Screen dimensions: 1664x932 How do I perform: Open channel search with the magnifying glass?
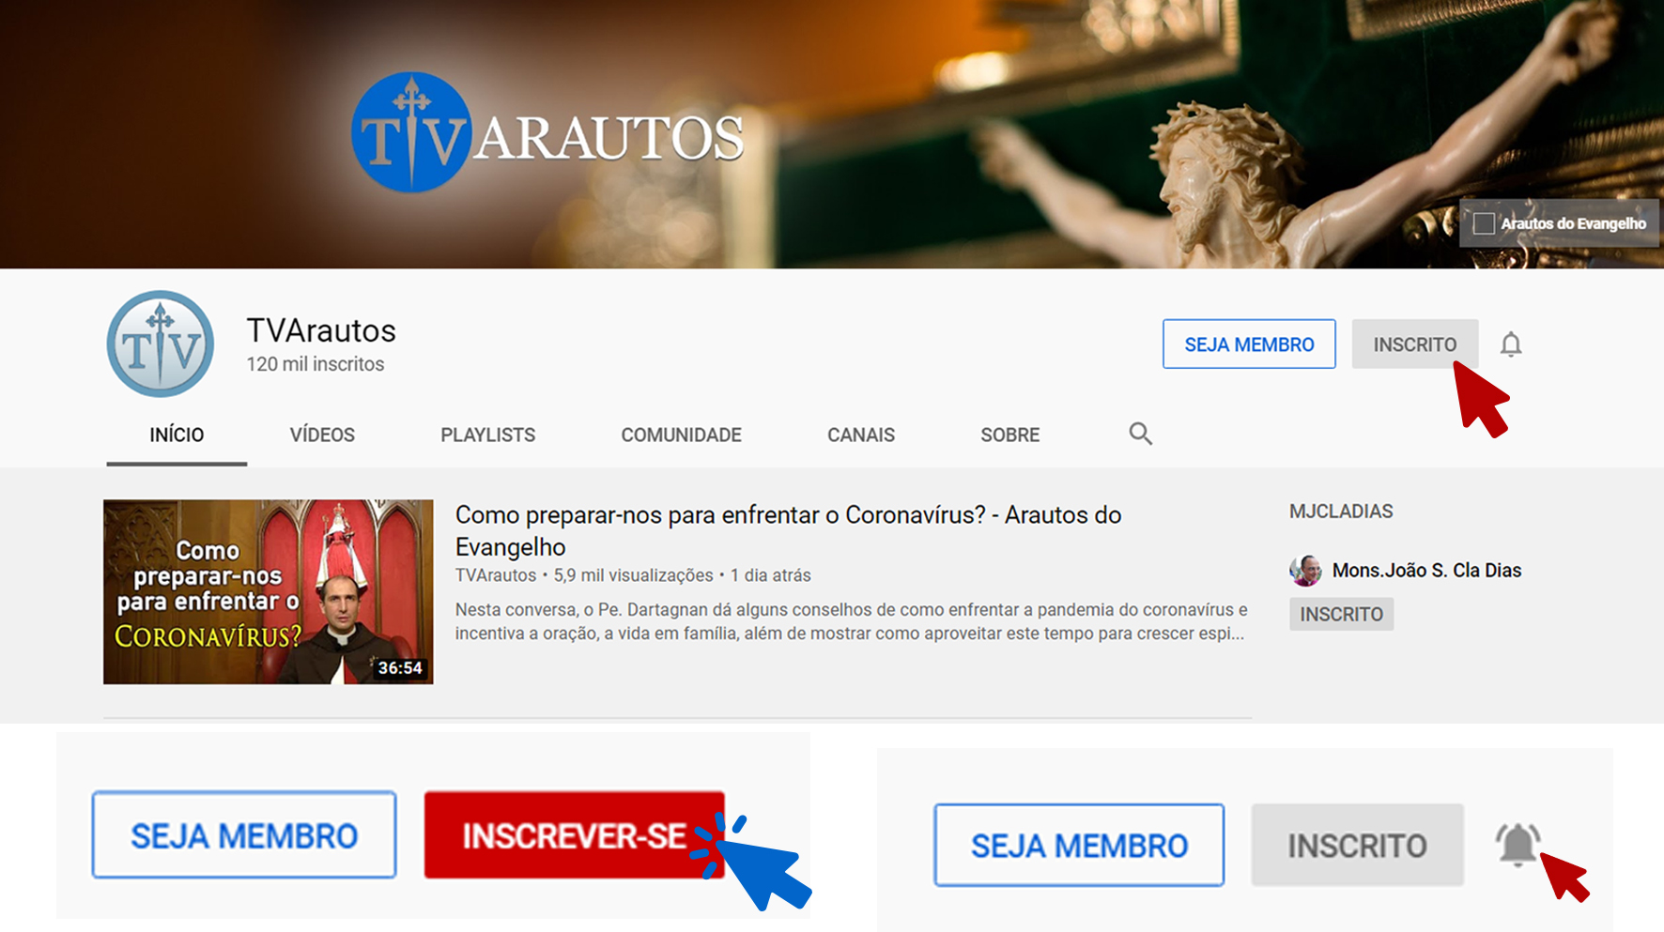pyautogui.click(x=1140, y=434)
